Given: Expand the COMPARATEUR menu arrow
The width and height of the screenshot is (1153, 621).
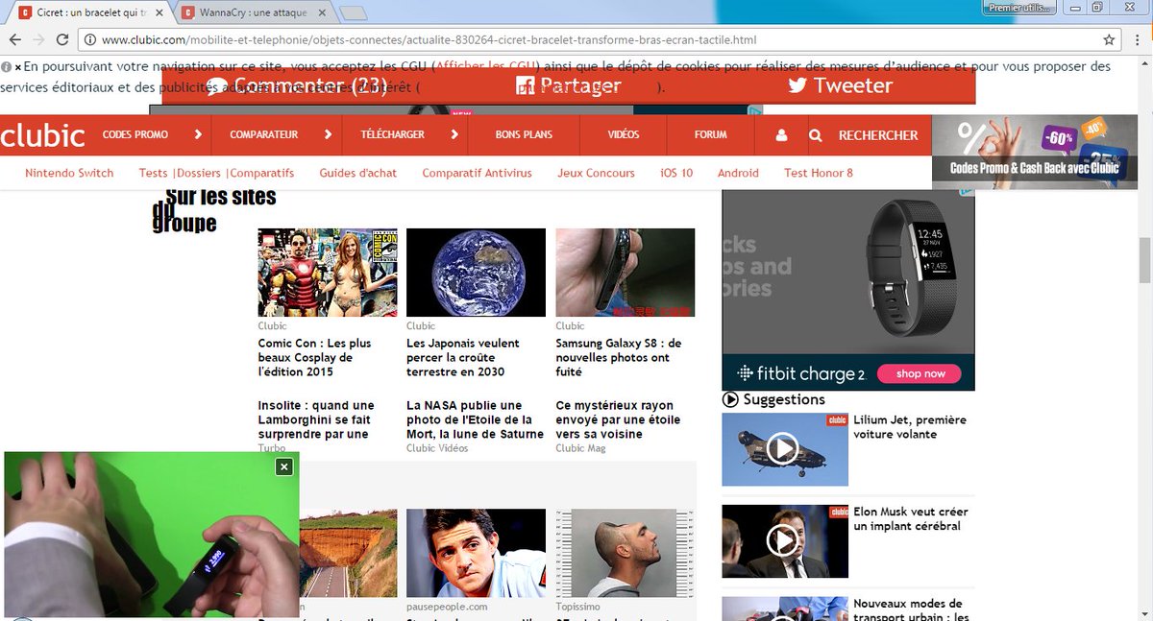Looking at the screenshot, I should [328, 135].
